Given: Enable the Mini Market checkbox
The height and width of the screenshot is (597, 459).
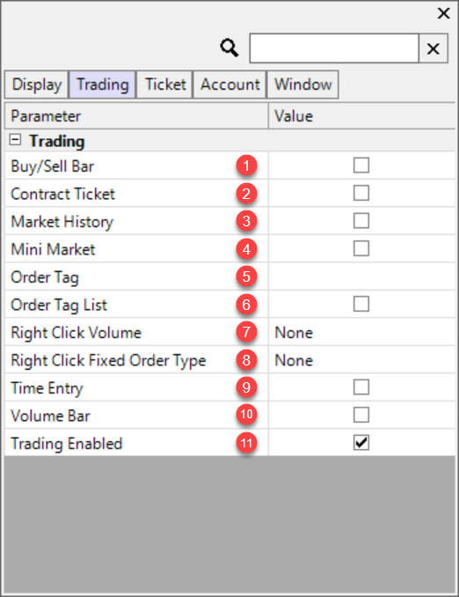Looking at the screenshot, I should coord(361,248).
